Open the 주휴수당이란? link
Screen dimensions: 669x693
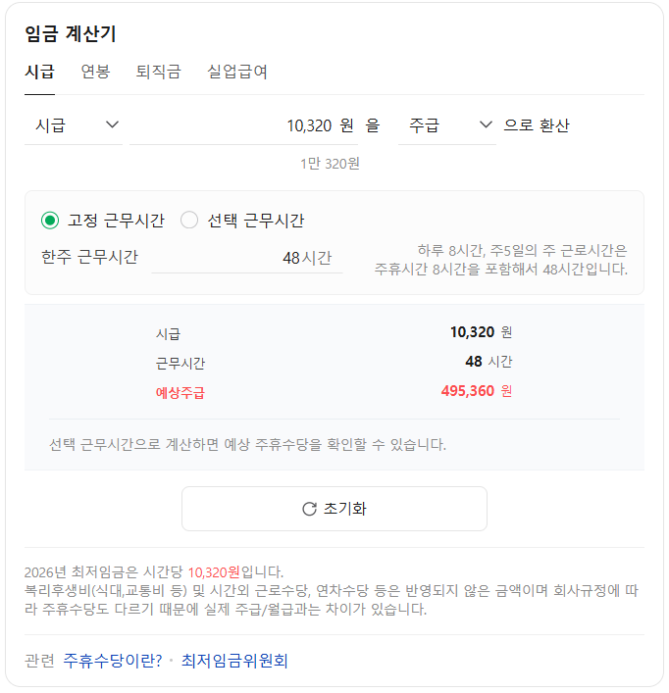112,662
